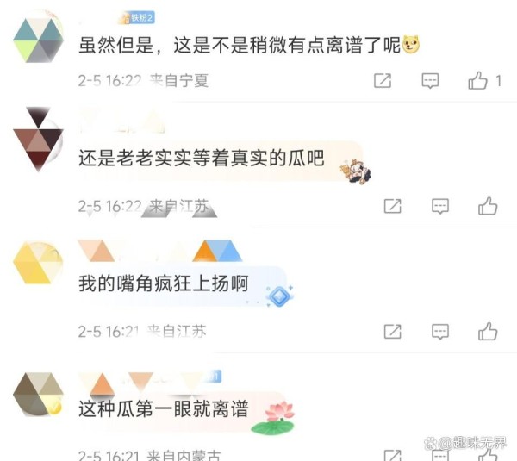
Task: Share the 老老实实等着真实的瓜 comment
Action: pyautogui.click(x=393, y=207)
